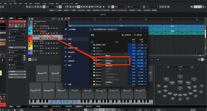
Task: Open 用户 page in Task Manager sidebar
Action: click(x=76, y=57)
